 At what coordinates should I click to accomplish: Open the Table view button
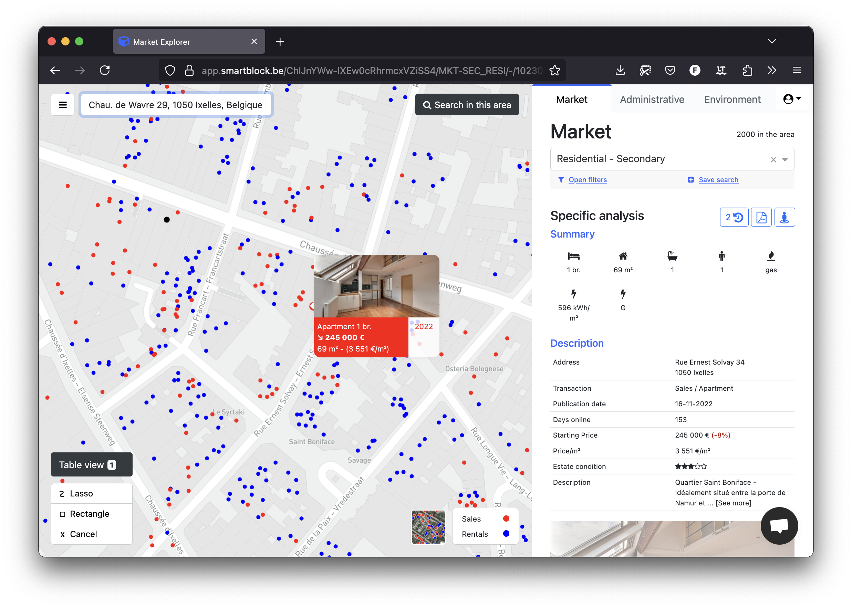pyautogui.click(x=91, y=465)
